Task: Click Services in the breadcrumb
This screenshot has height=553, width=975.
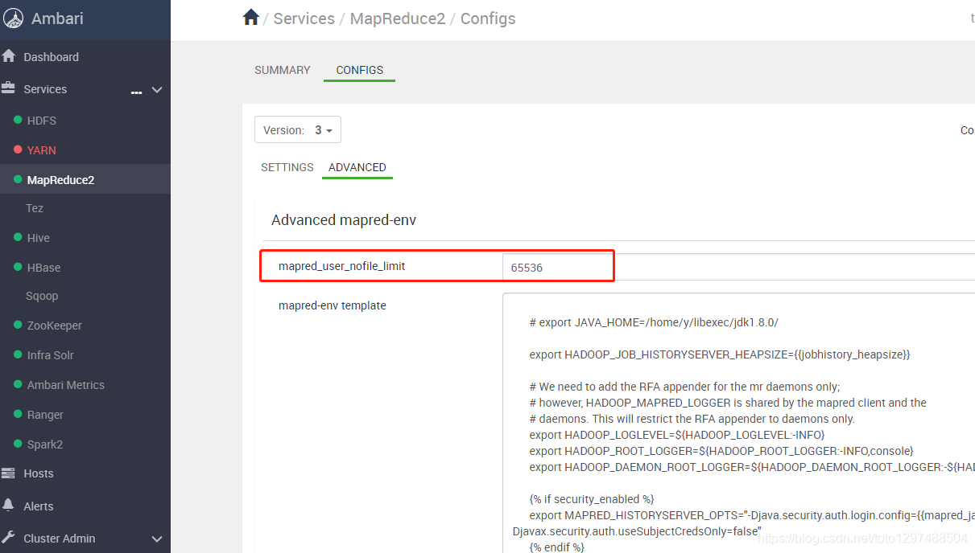Action: click(x=304, y=18)
